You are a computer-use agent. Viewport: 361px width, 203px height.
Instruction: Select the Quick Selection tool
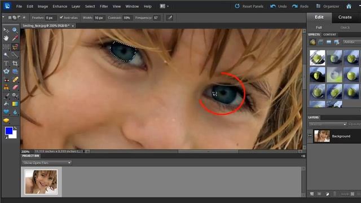pos(15,55)
